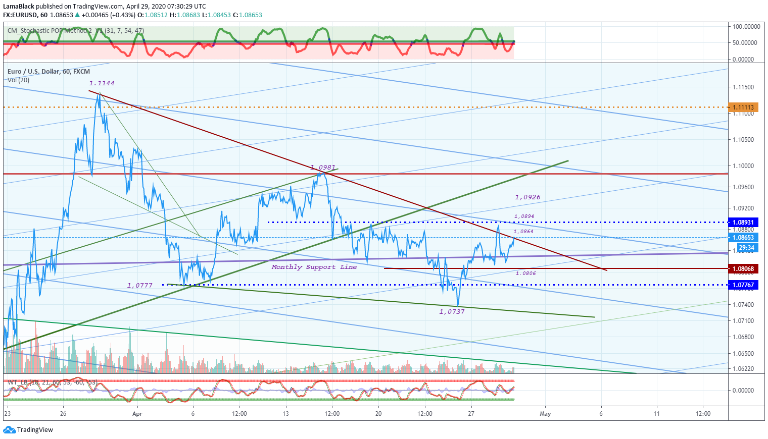
Task: Click the orange 1.11113 price tag
Action: [743, 107]
